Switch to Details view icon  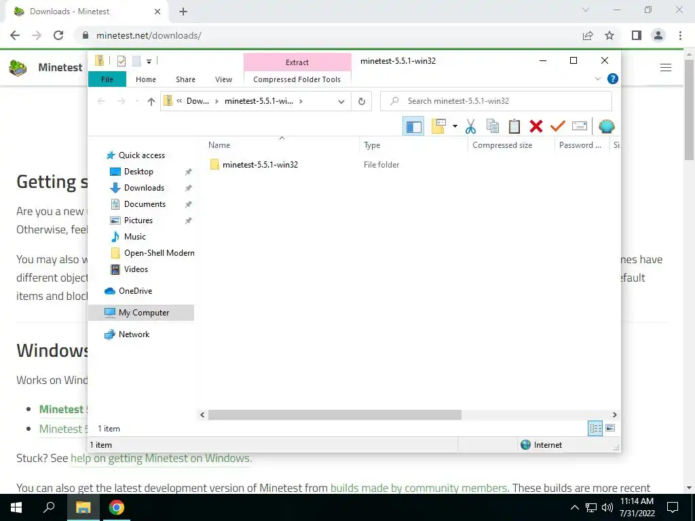pyautogui.click(x=595, y=429)
